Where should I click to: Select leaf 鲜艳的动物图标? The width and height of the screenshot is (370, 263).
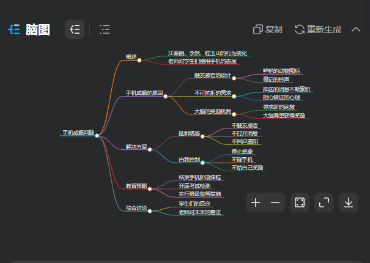tap(281, 71)
